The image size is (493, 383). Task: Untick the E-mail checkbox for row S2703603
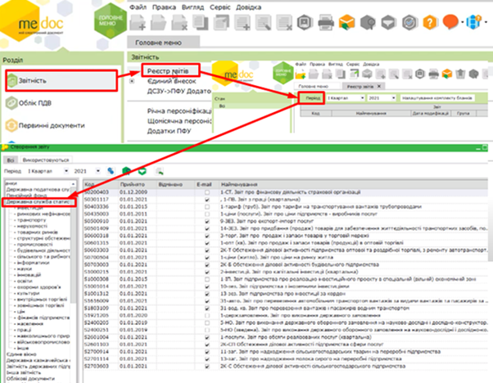207,366
